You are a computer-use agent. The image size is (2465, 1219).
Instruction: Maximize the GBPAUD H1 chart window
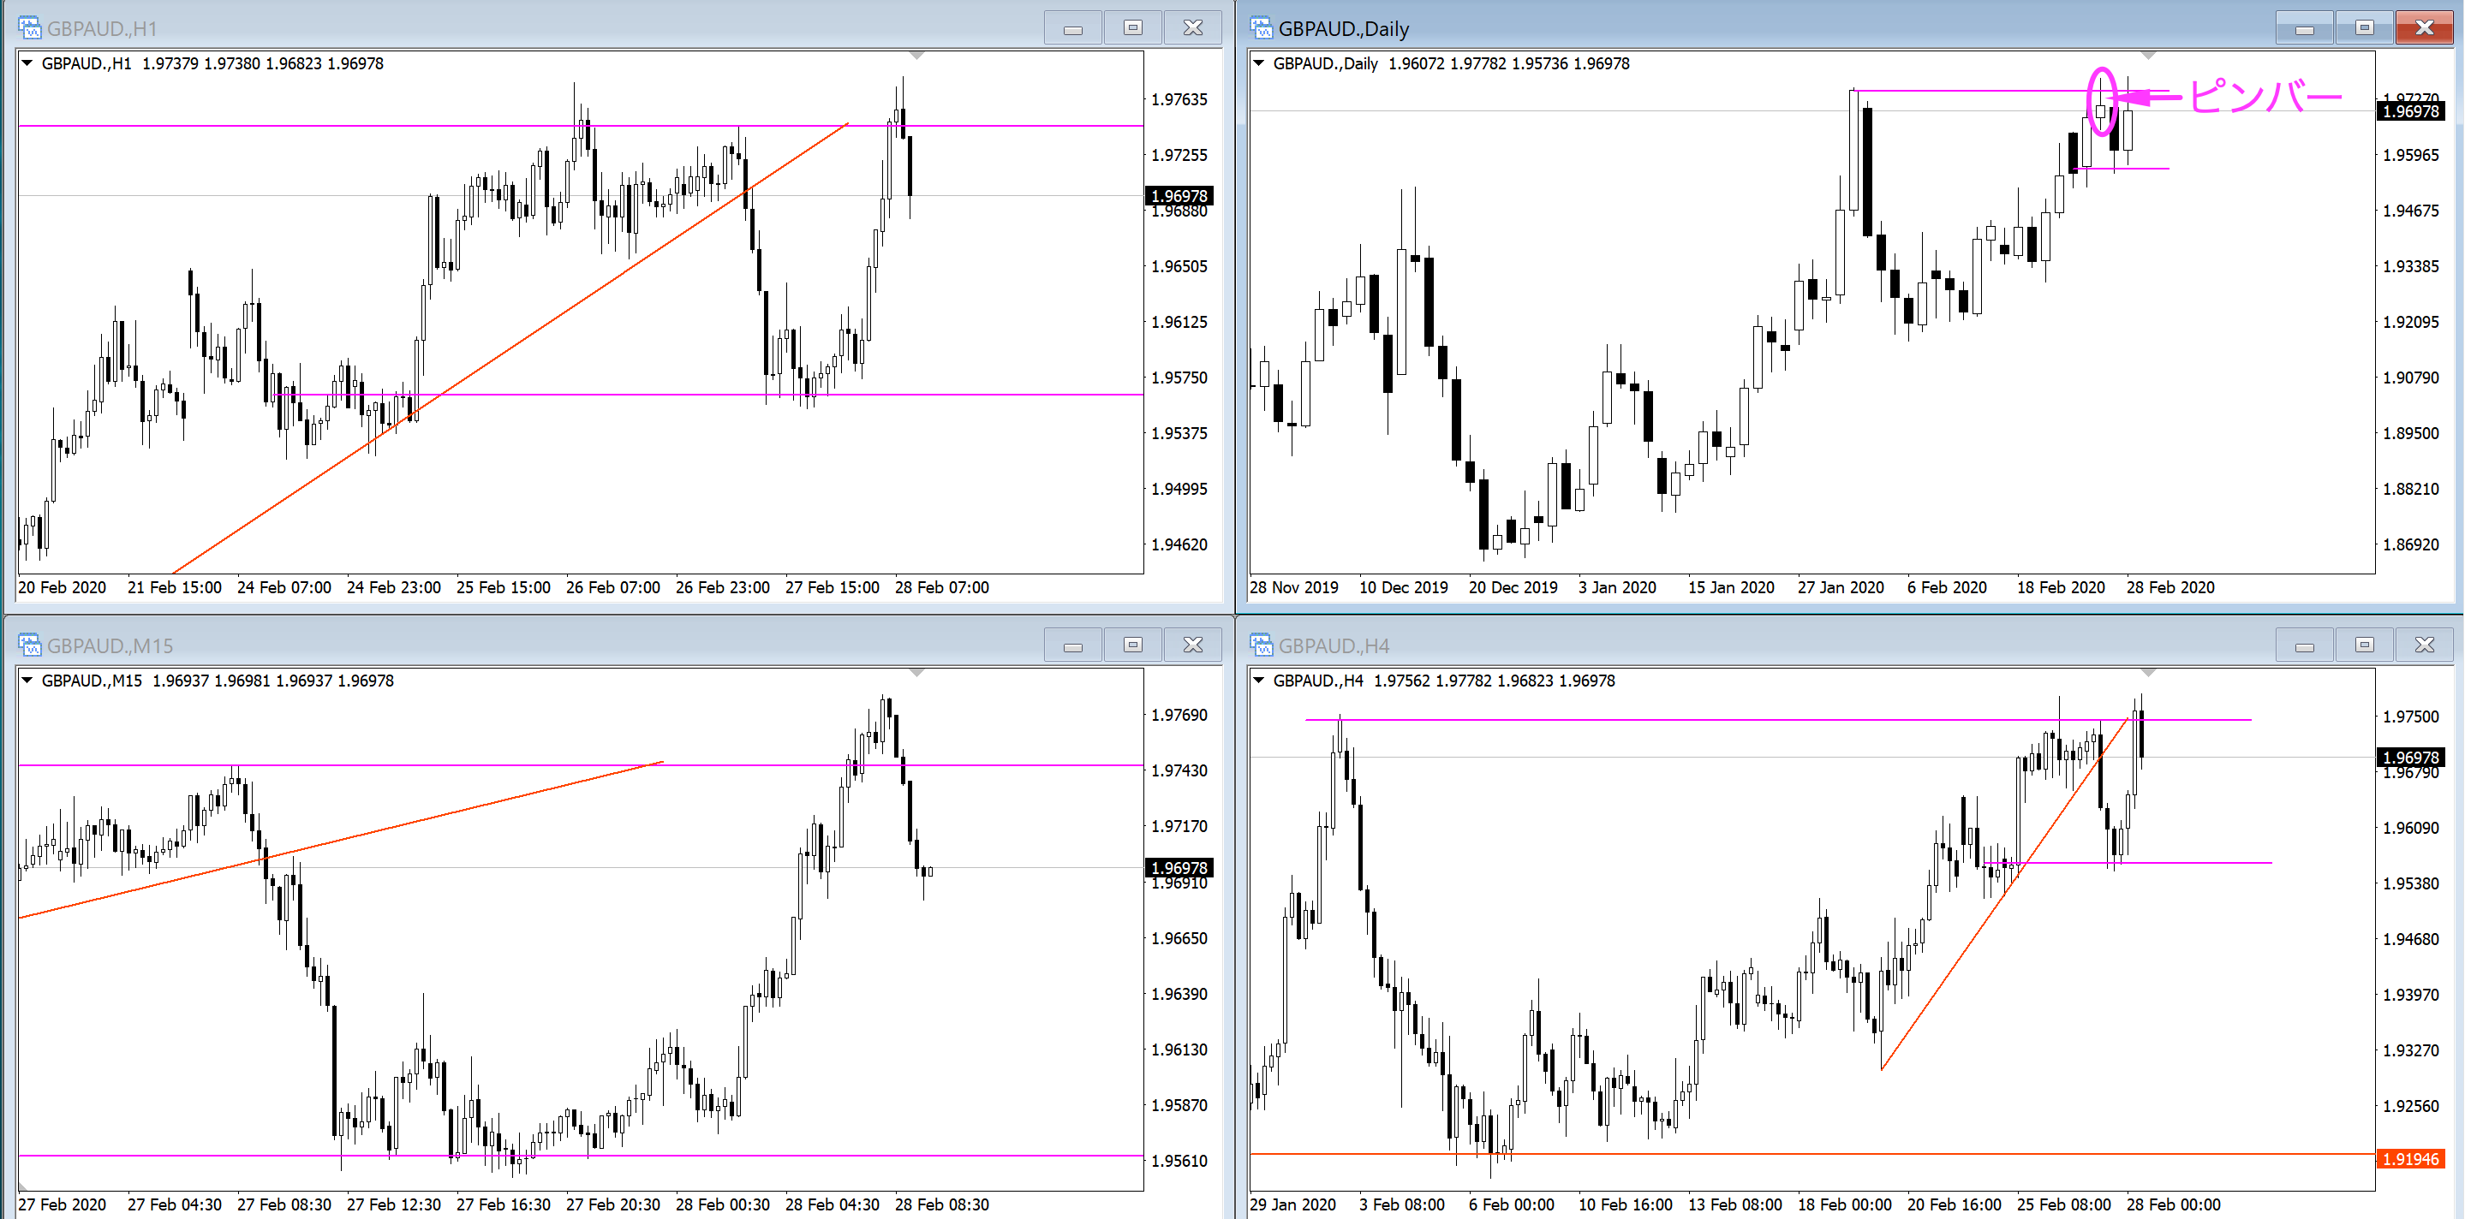(x=1133, y=27)
